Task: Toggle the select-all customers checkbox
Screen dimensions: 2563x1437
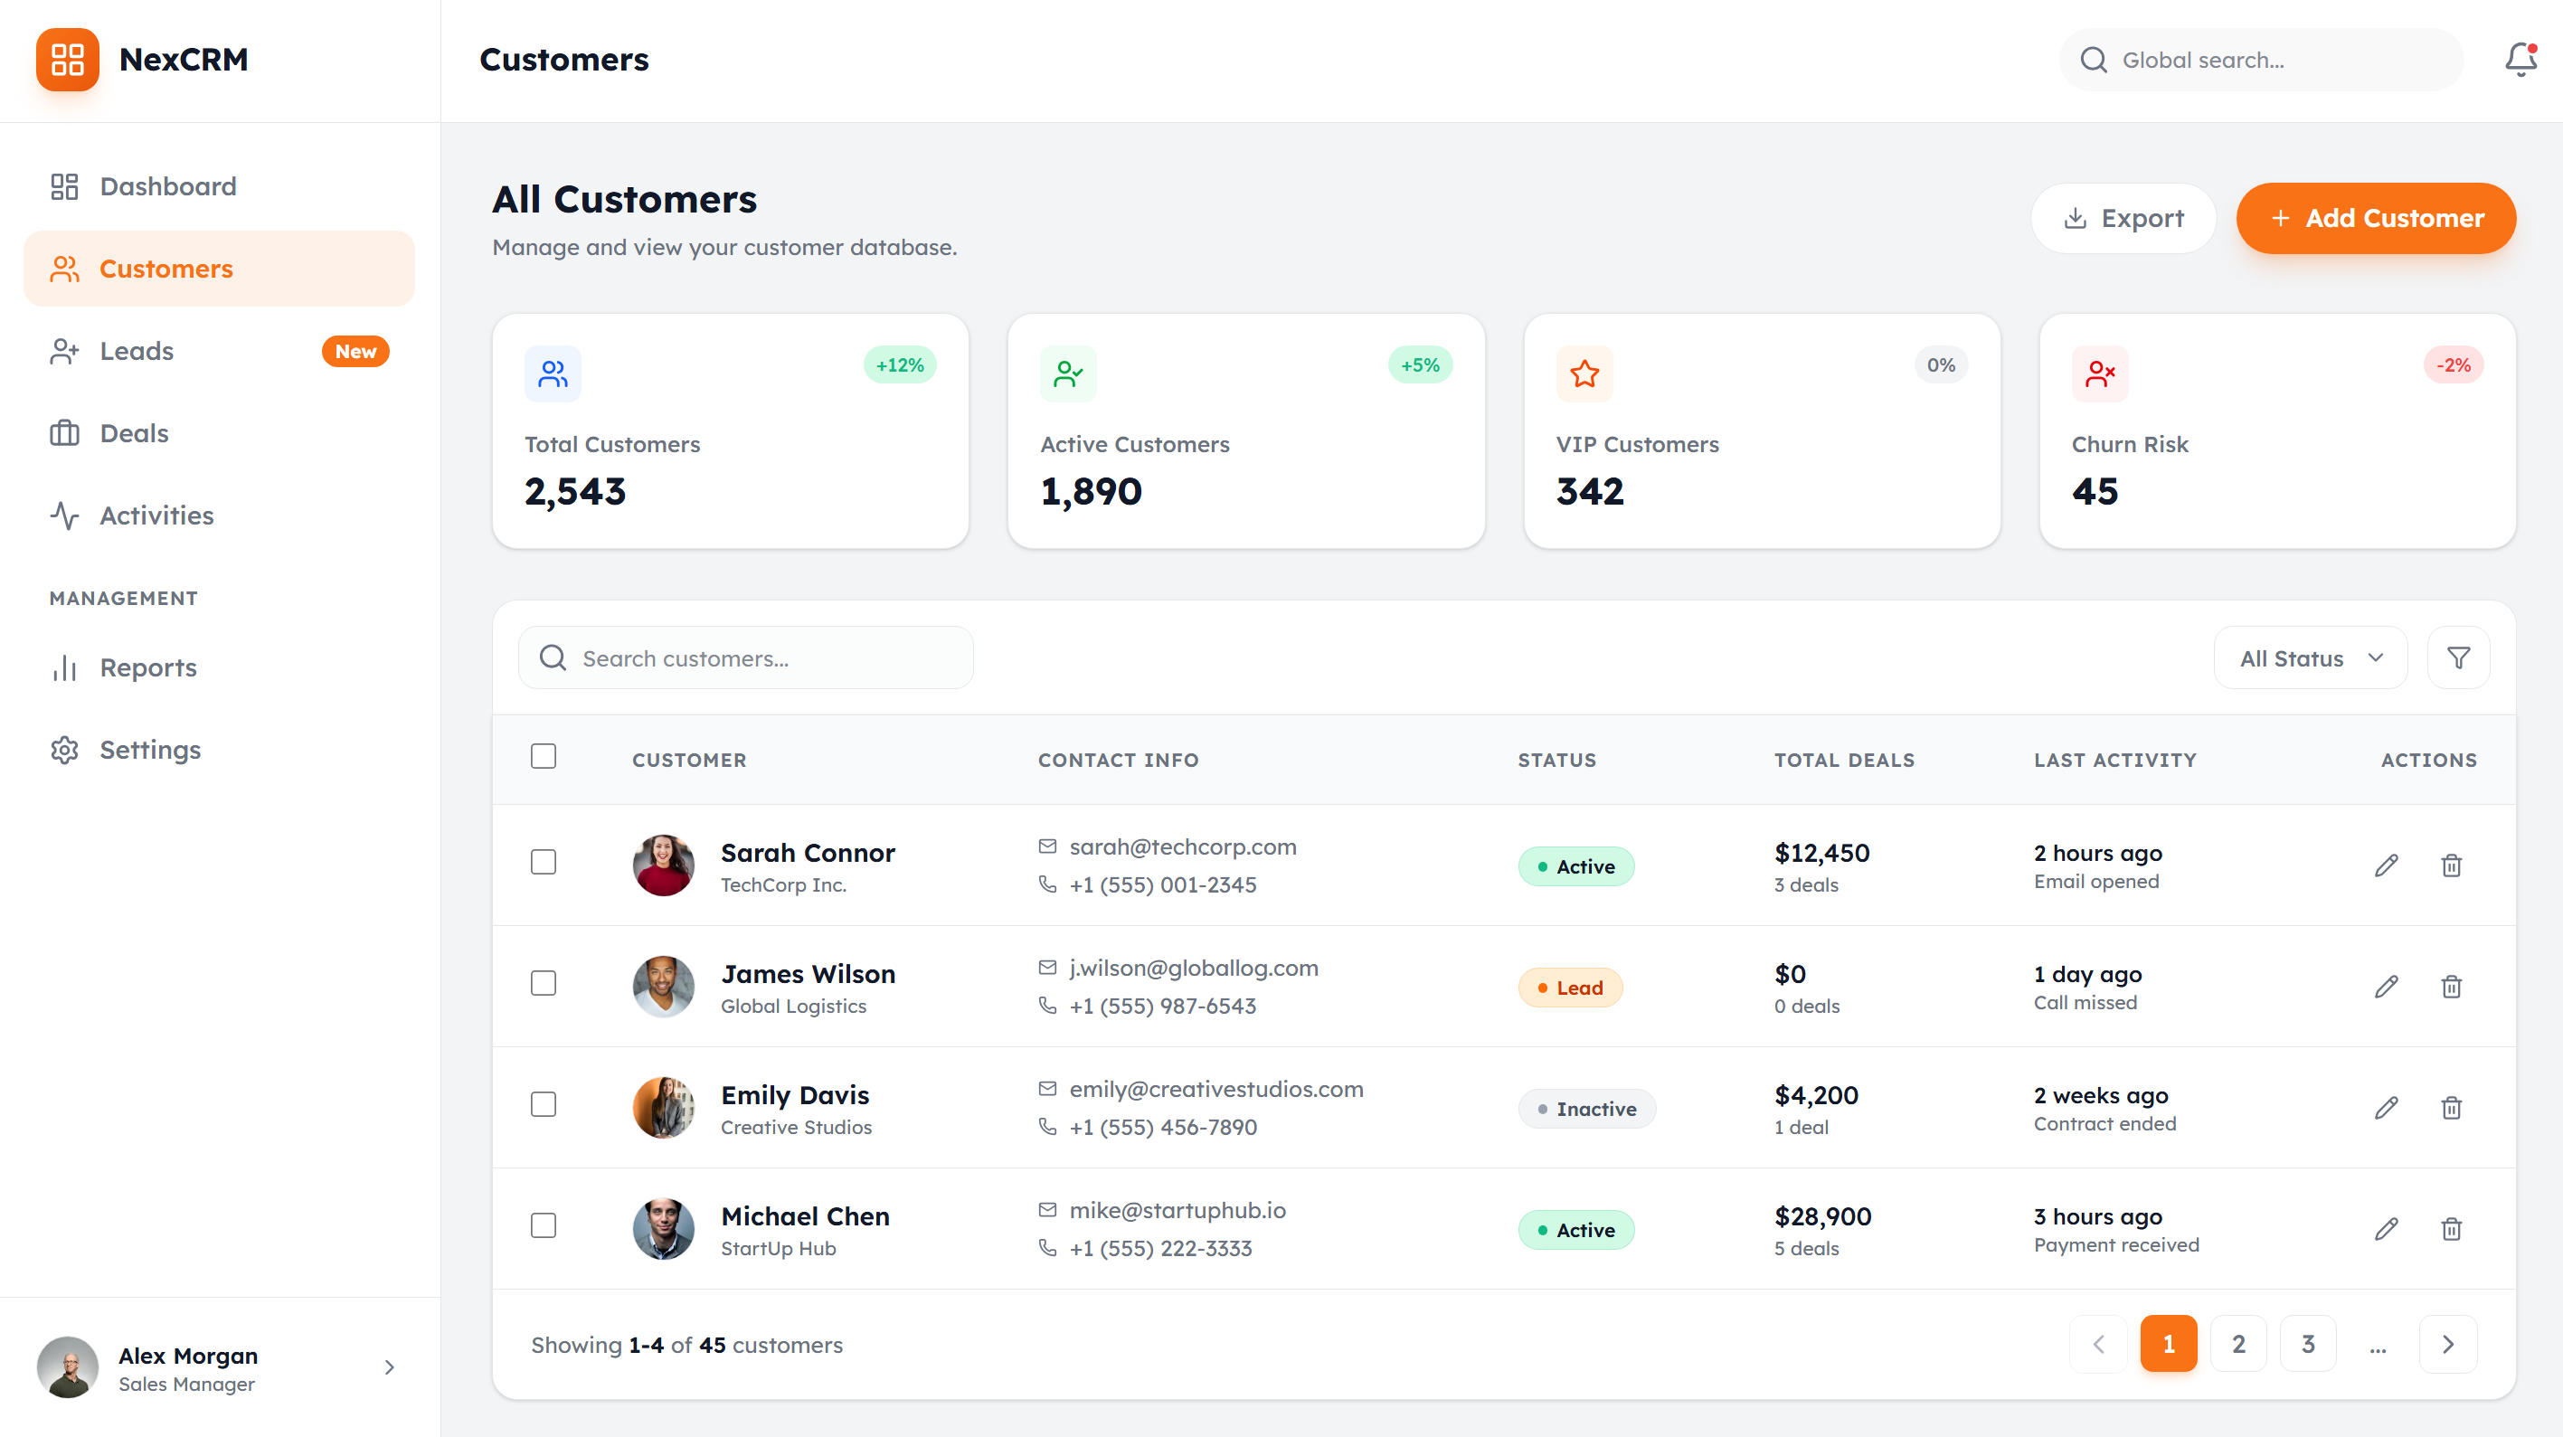Action: point(544,756)
